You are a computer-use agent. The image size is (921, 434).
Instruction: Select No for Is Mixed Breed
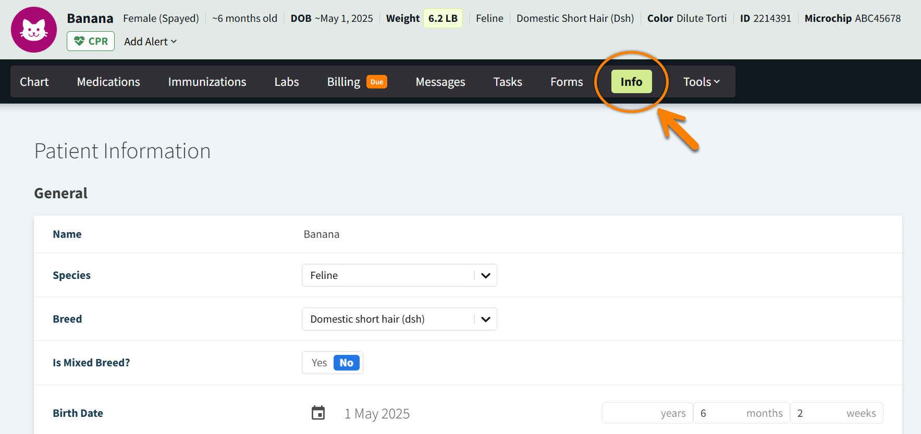coord(346,363)
